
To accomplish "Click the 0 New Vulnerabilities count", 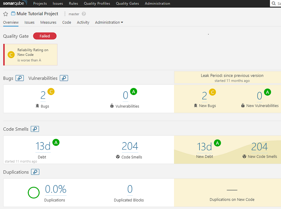I will point(260,96).
